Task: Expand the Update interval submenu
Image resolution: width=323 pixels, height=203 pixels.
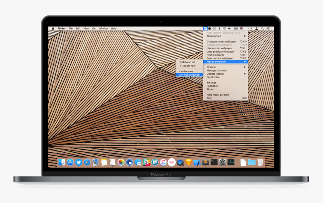Action: 226,74
